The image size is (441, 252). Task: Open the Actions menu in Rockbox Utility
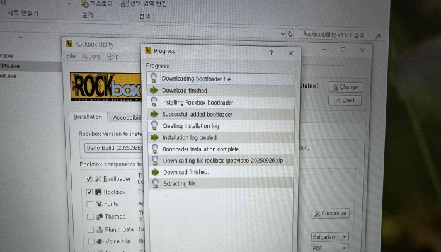91,56
